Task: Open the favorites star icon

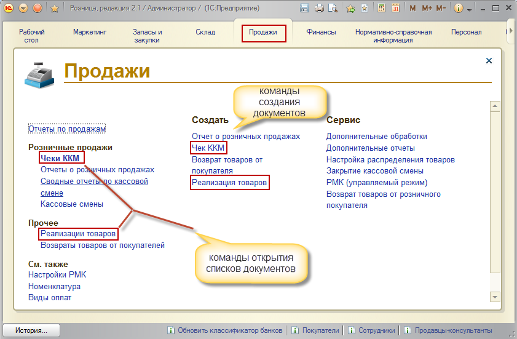Action: pos(55,8)
